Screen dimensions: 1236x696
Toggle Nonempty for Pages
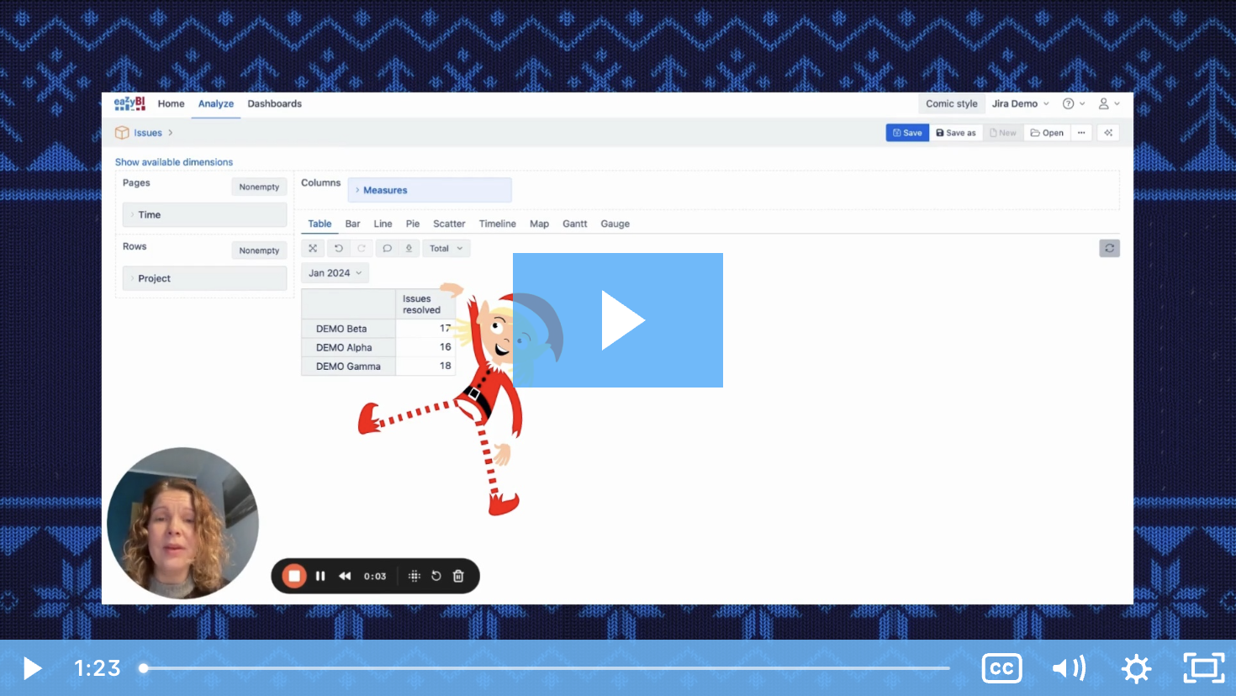coord(259,187)
